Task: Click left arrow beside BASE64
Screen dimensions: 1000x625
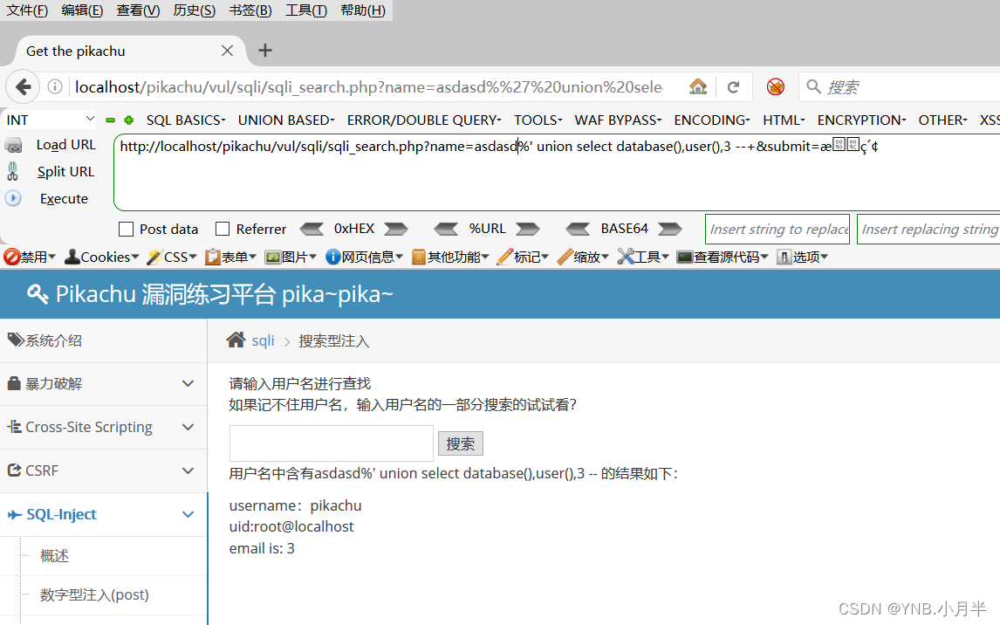Action: 578,229
